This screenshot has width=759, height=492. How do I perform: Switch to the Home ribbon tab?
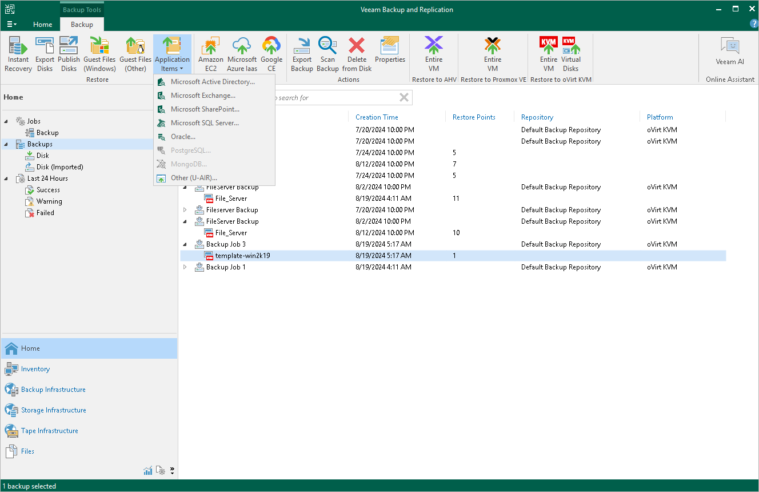pos(42,25)
